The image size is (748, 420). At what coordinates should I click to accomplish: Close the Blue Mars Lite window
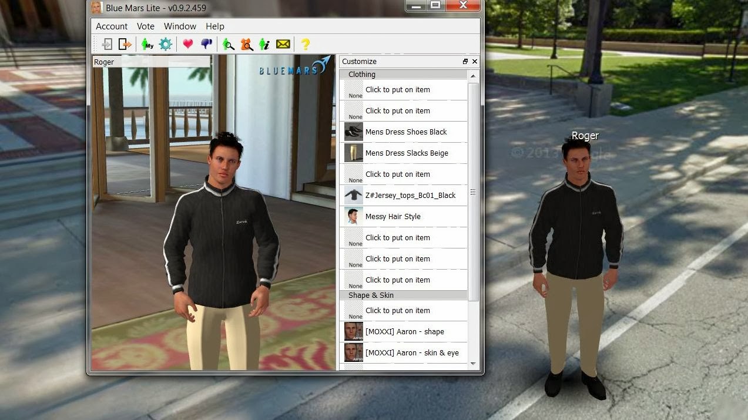pos(463,6)
